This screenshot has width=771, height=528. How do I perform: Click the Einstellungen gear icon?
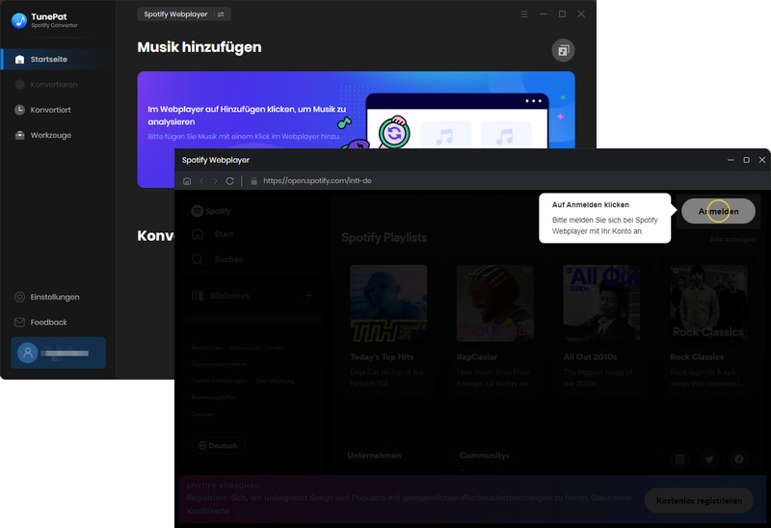tap(19, 297)
